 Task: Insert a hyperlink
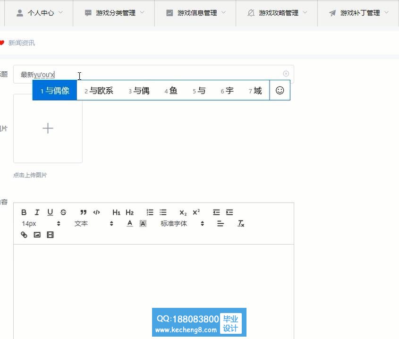[24, 235]
